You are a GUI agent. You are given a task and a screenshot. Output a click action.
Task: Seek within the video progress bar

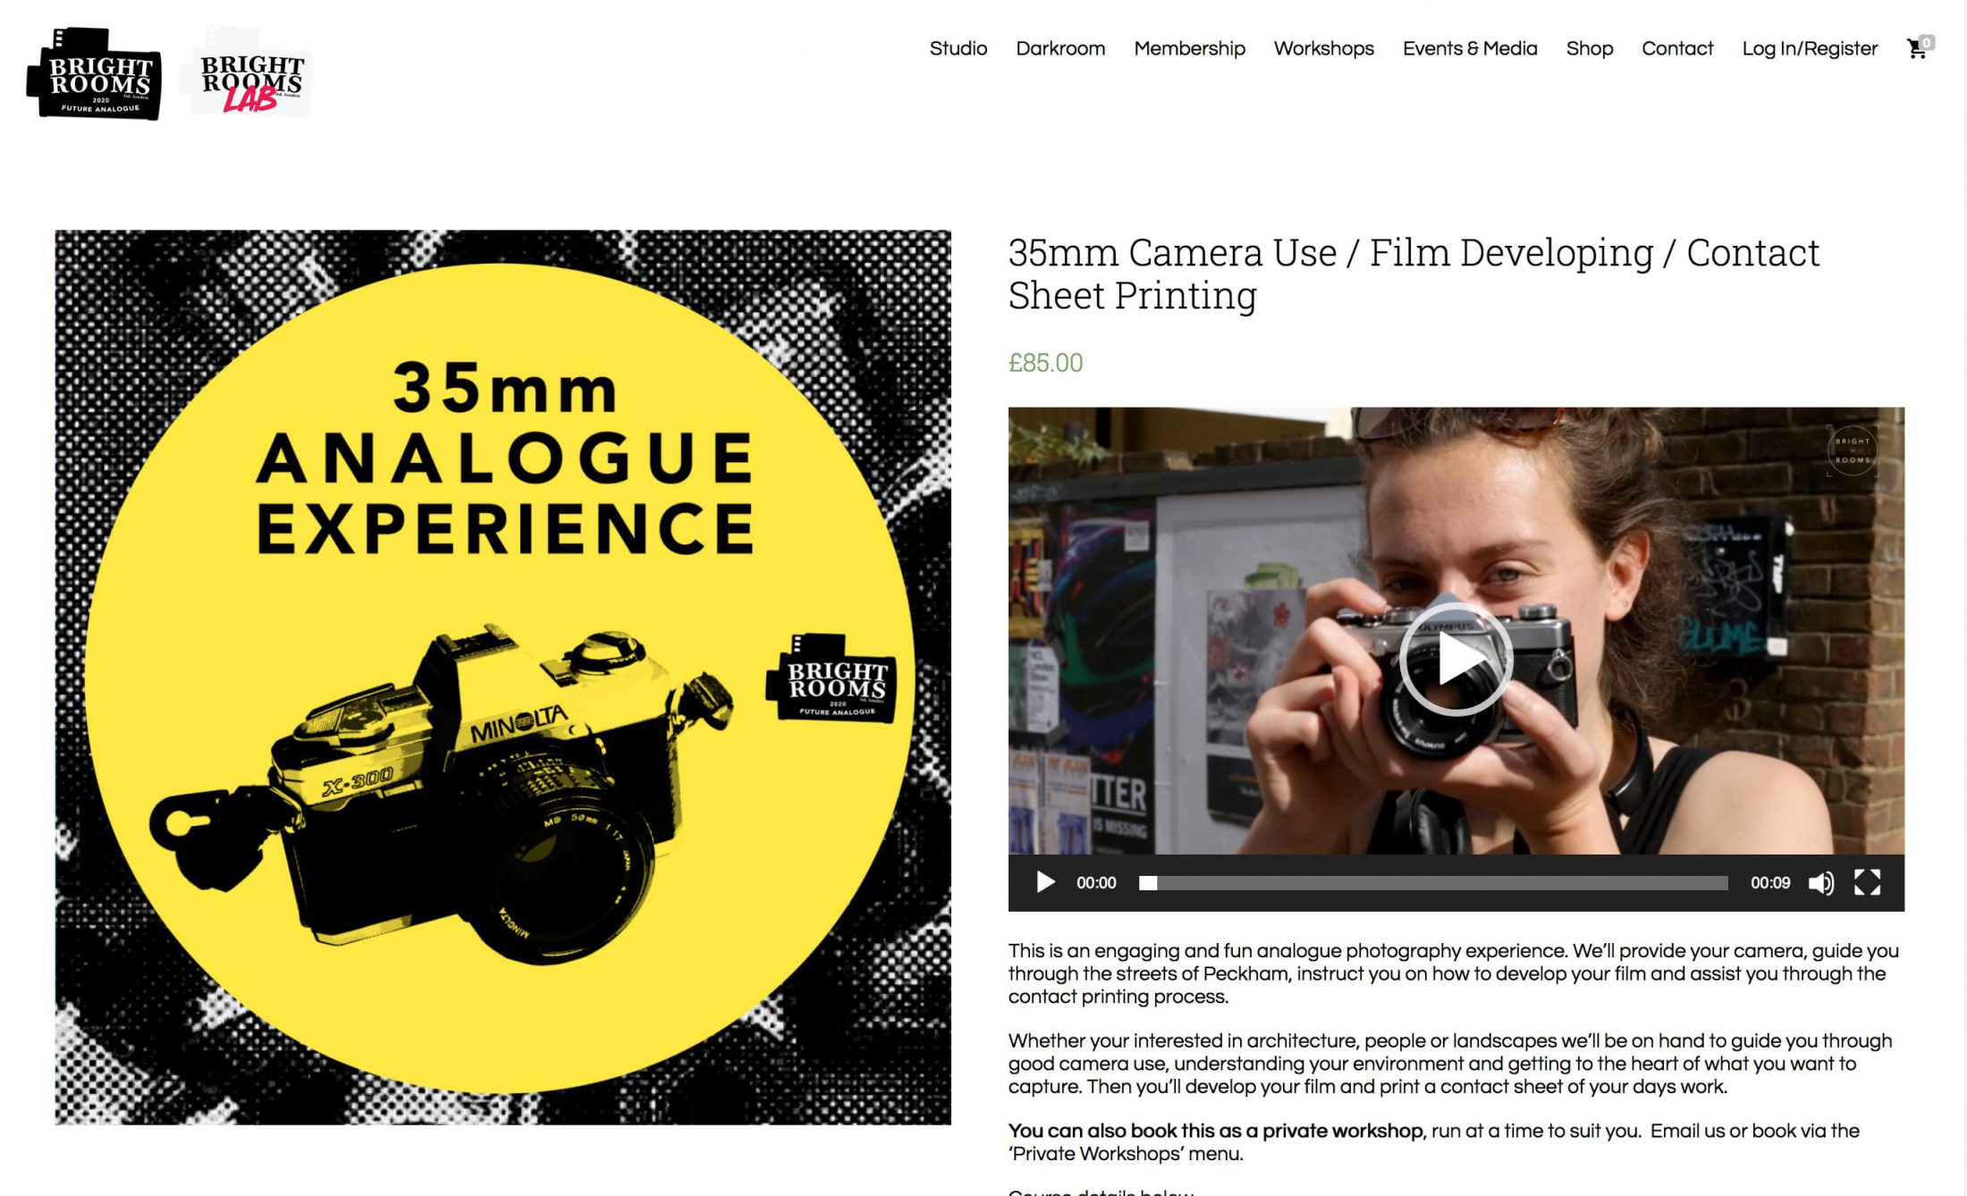[x=1432, y=883]
